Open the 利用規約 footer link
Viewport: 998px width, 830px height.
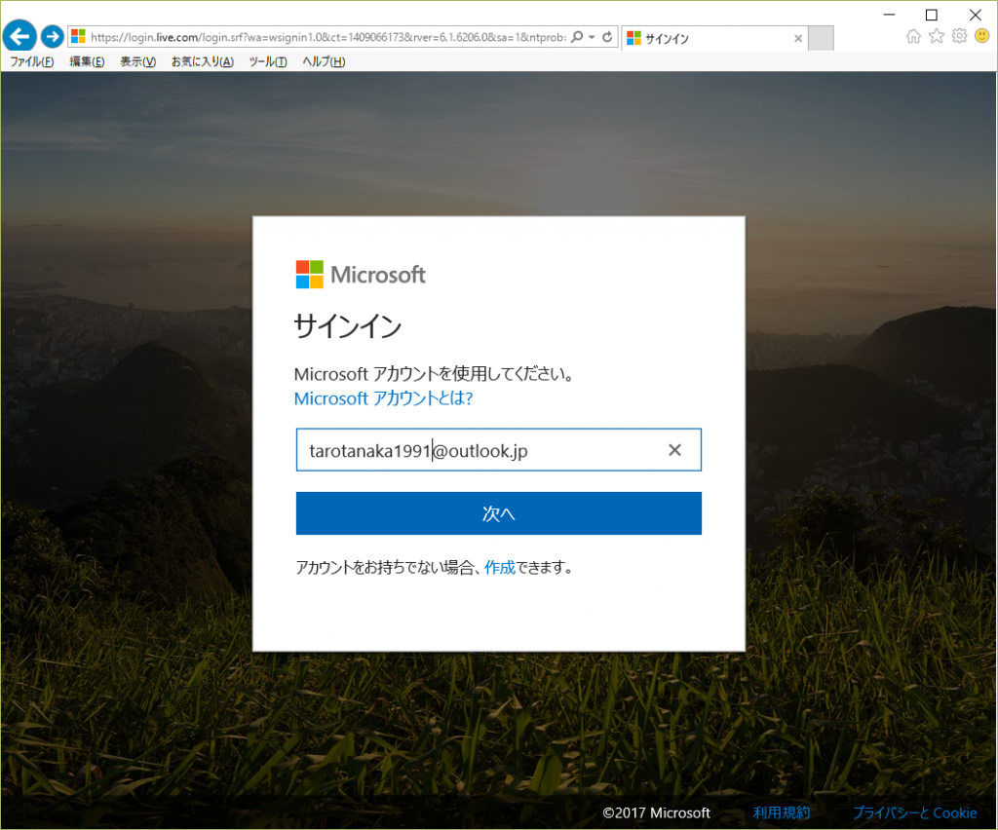click(782, 812)
